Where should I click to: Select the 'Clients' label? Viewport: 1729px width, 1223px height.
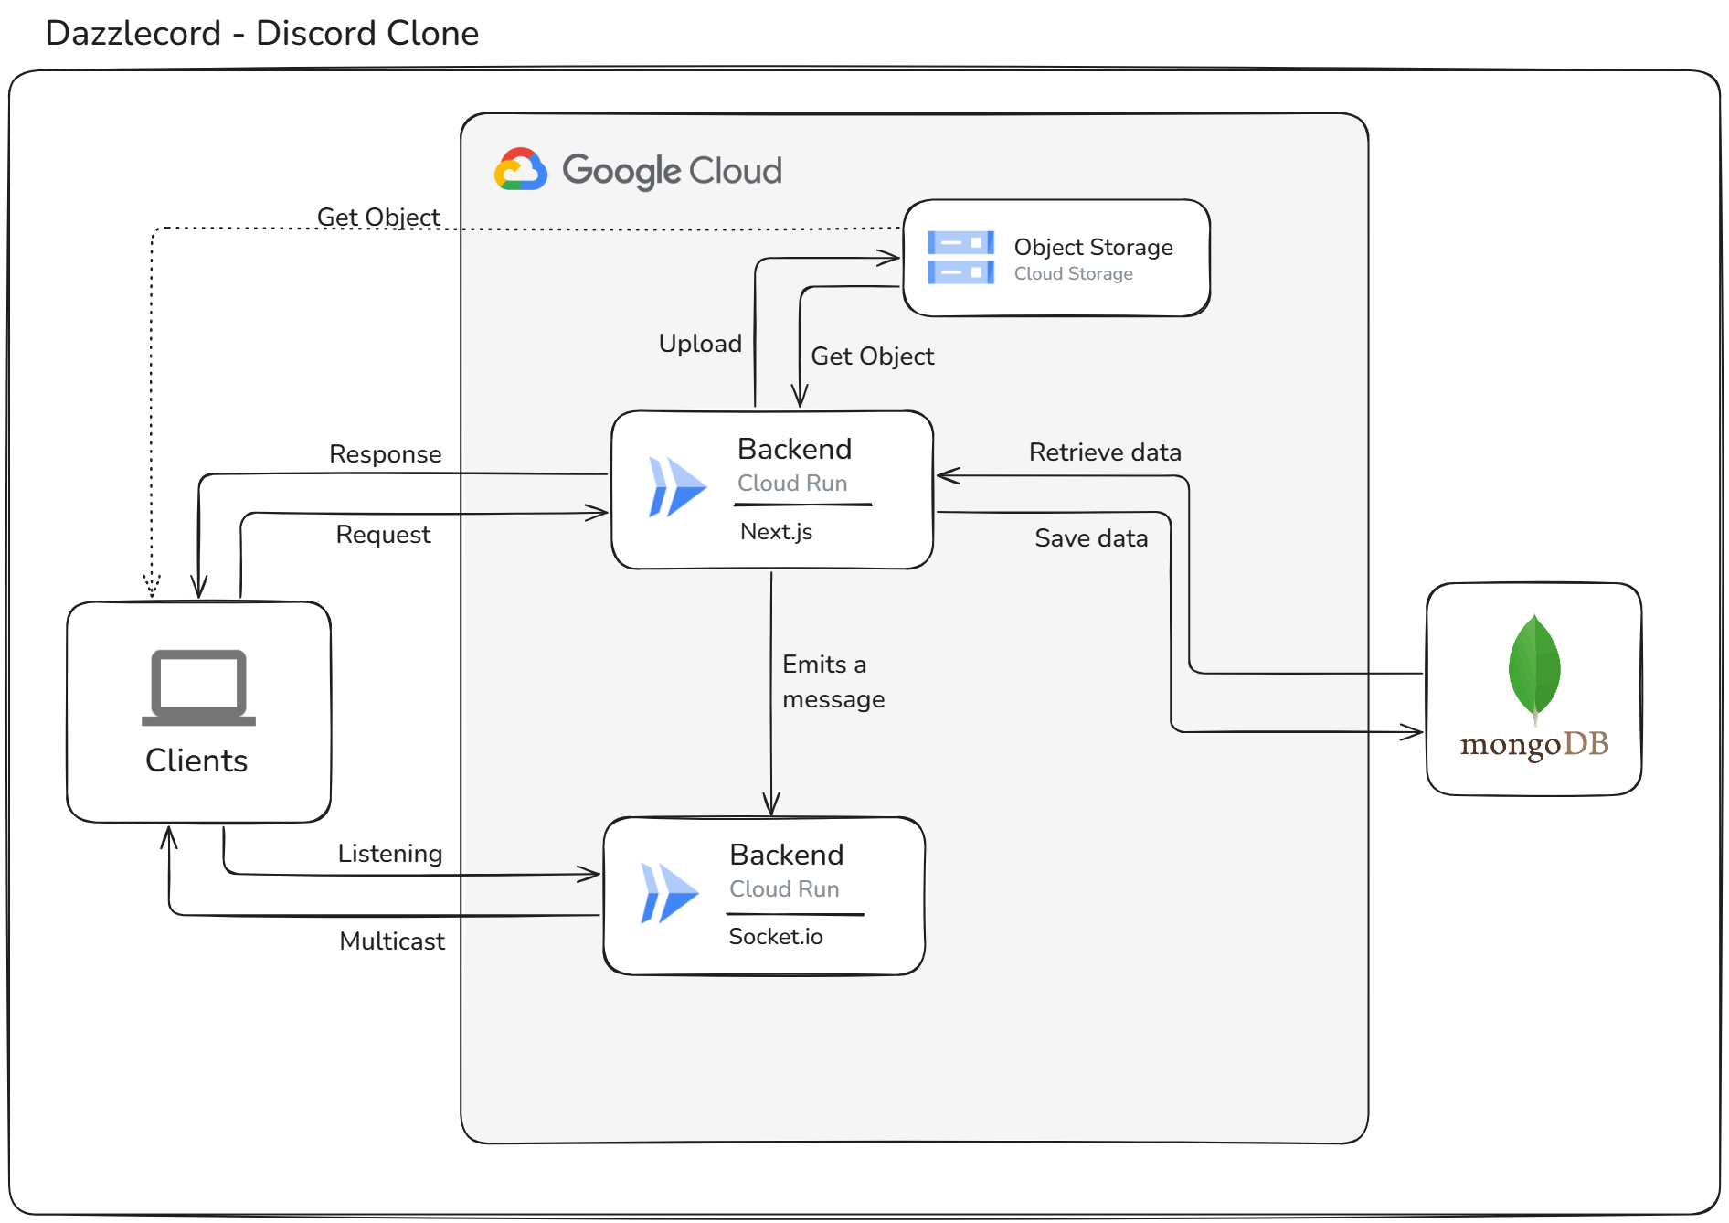[196, 760]
